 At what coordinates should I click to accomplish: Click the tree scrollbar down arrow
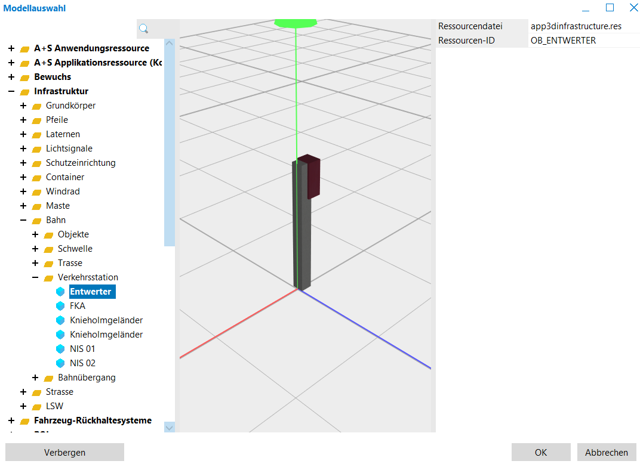point(170,426)
